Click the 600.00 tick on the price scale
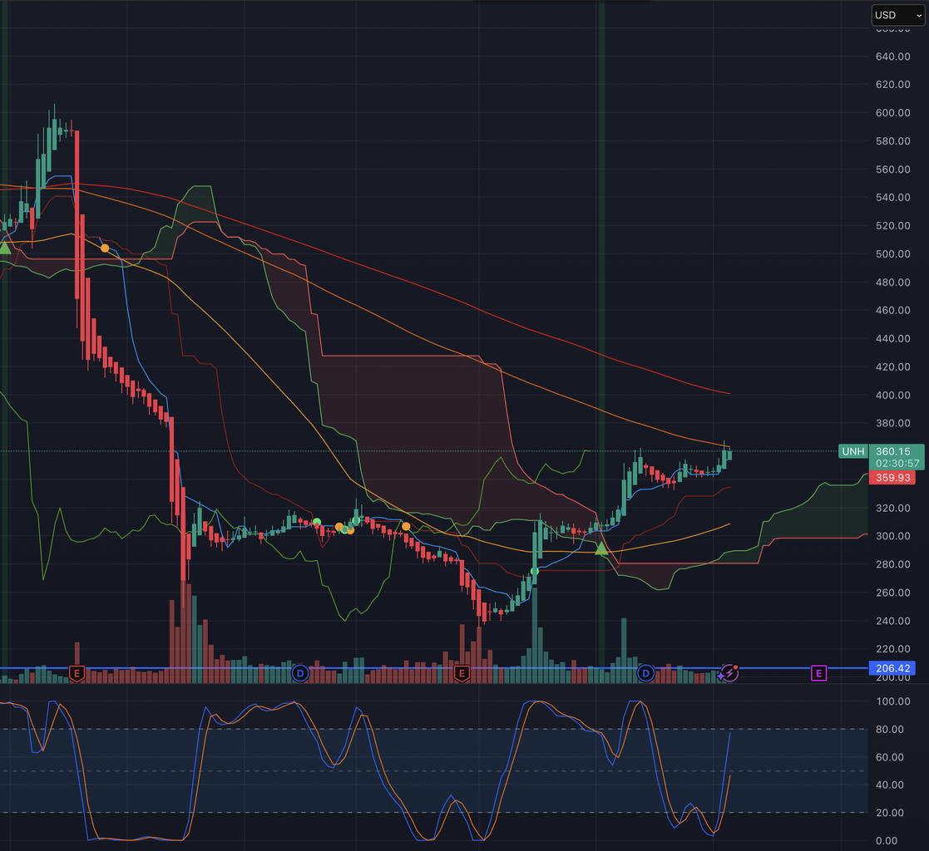Viewport: 929px width, 851px height. click(892, 113)
